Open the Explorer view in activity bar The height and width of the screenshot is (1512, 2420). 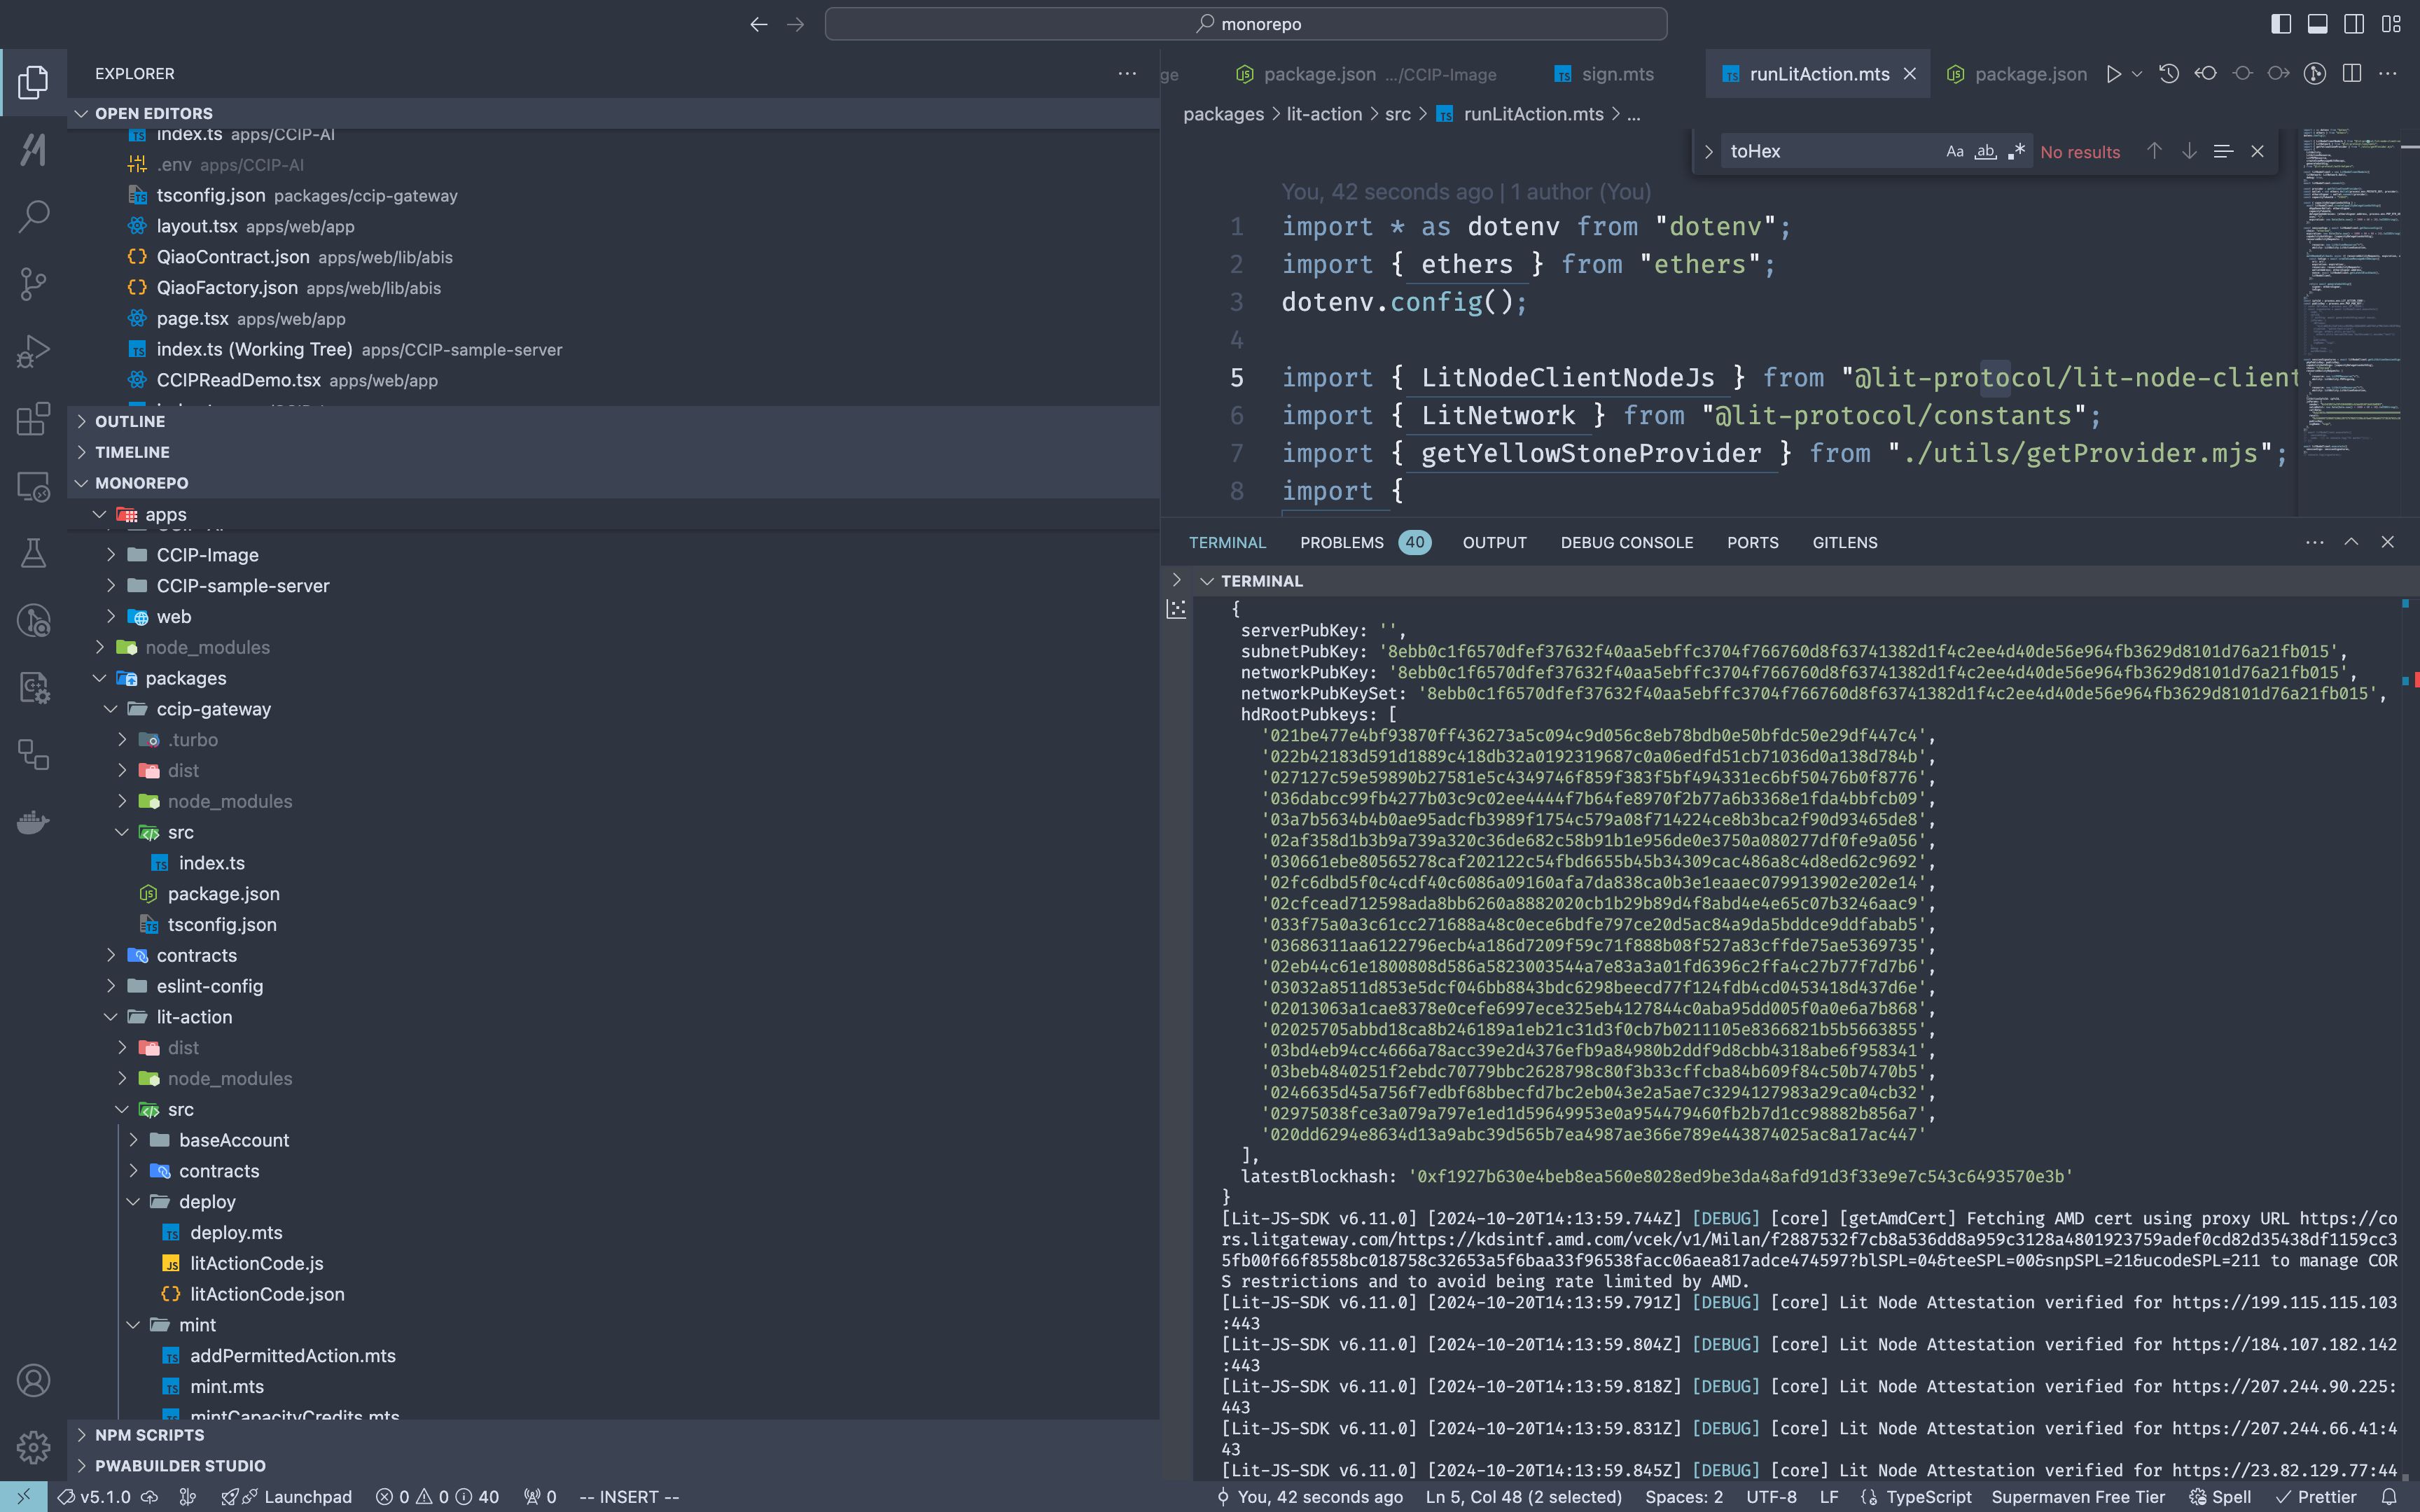click(x=33, y=82)
